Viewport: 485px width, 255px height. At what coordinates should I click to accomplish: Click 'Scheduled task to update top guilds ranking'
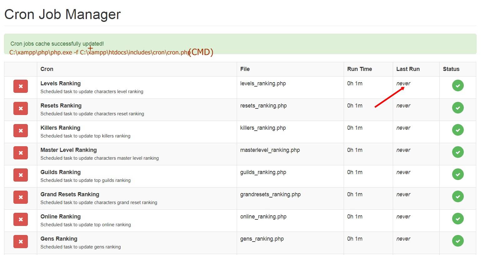[86, 180]
